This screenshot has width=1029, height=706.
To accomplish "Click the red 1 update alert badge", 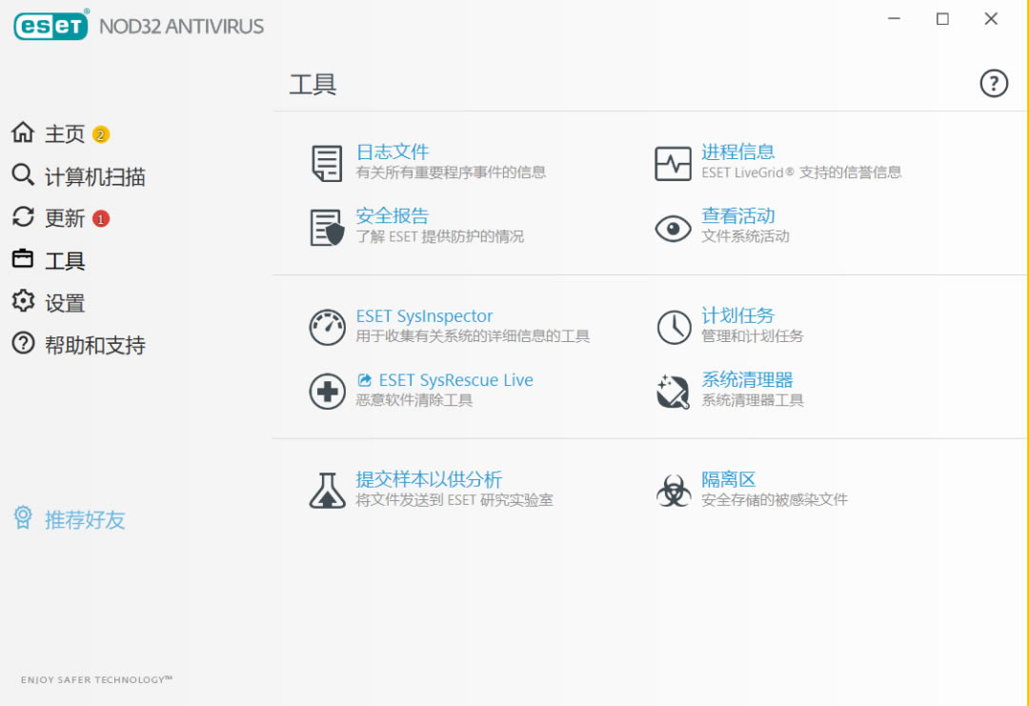I will (x=100, y=218).
